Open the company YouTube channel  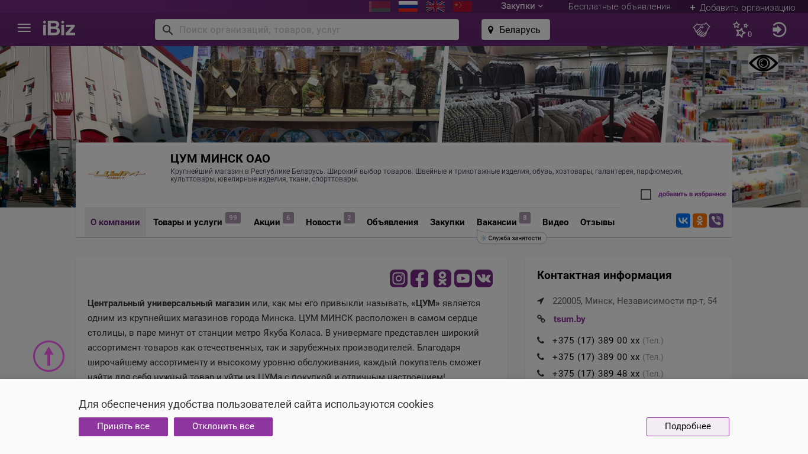(463, 278)
